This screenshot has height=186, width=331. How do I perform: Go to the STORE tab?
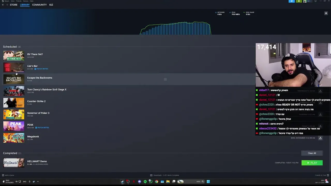[x=14, y=5]
